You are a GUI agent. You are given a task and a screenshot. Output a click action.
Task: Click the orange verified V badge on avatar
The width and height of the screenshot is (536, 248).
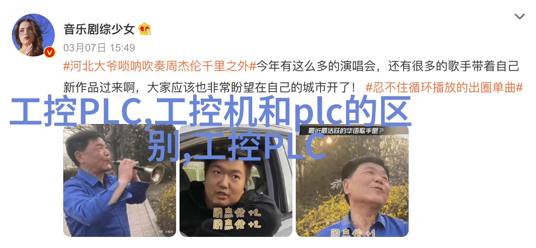(50, 52)
